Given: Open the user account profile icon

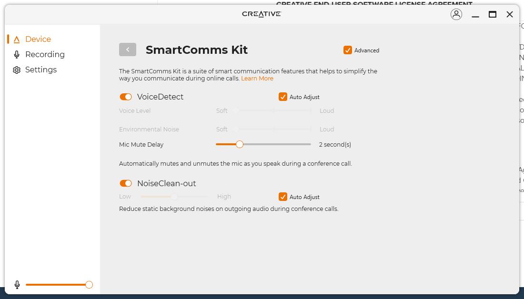Looking at the screenshot, I should (x=456, y=14).
